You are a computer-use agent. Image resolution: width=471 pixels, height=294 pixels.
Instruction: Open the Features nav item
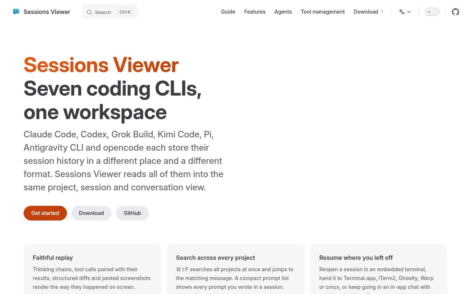[255, 12]
